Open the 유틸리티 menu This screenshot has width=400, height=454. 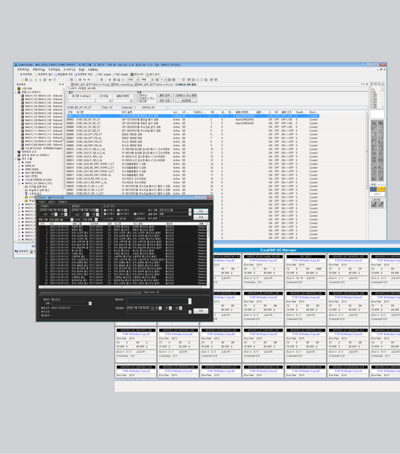click(x=39, y=70)
